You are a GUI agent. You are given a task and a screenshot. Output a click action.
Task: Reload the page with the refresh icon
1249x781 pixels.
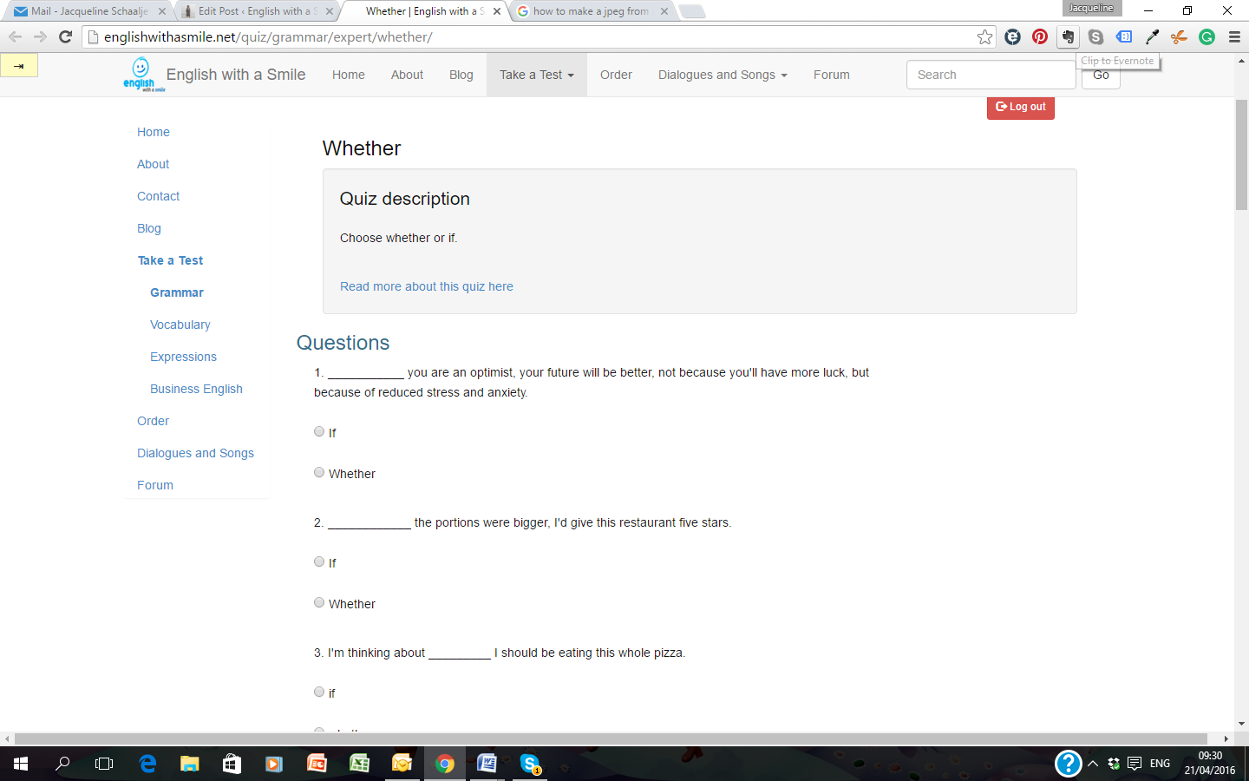(65, 36)
